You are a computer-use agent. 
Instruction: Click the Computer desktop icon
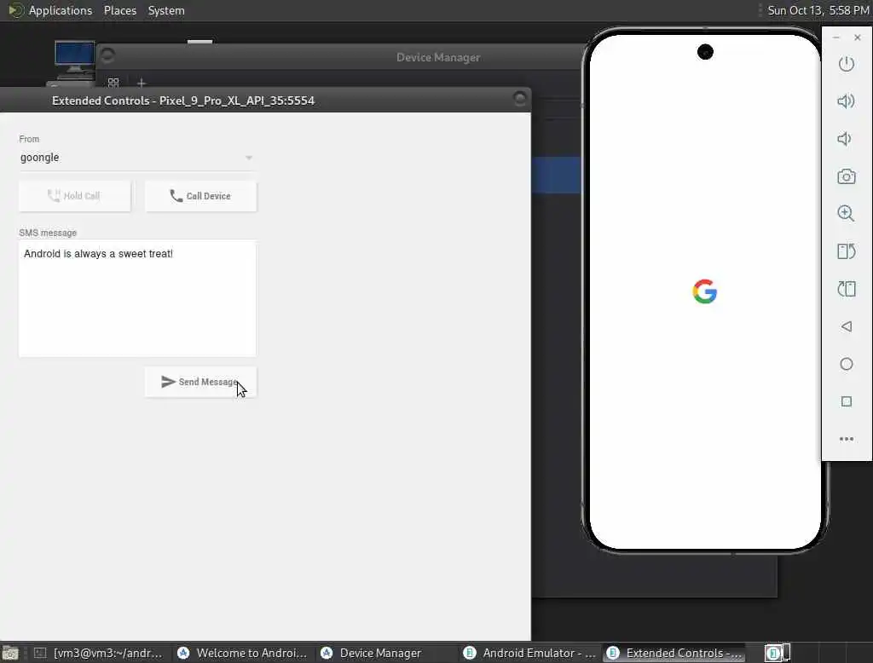[74, 61]
